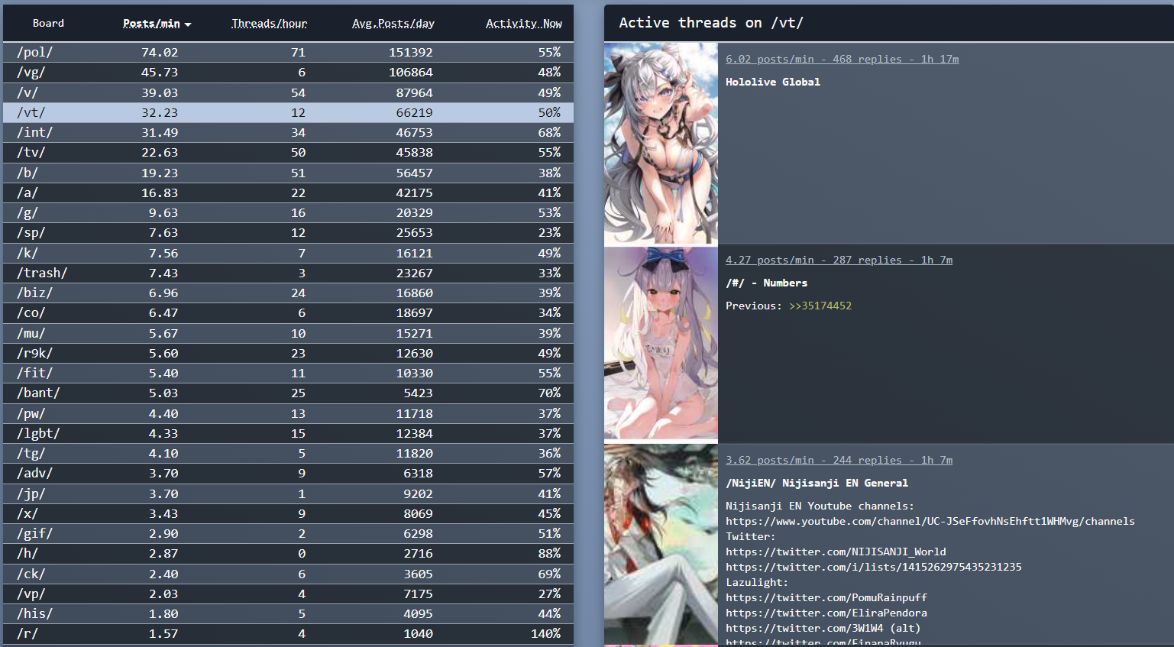This screenshot has width=1174, height=647.
Task: Open the Hololive Global thread thumbnail
Action: click(661, 144)
